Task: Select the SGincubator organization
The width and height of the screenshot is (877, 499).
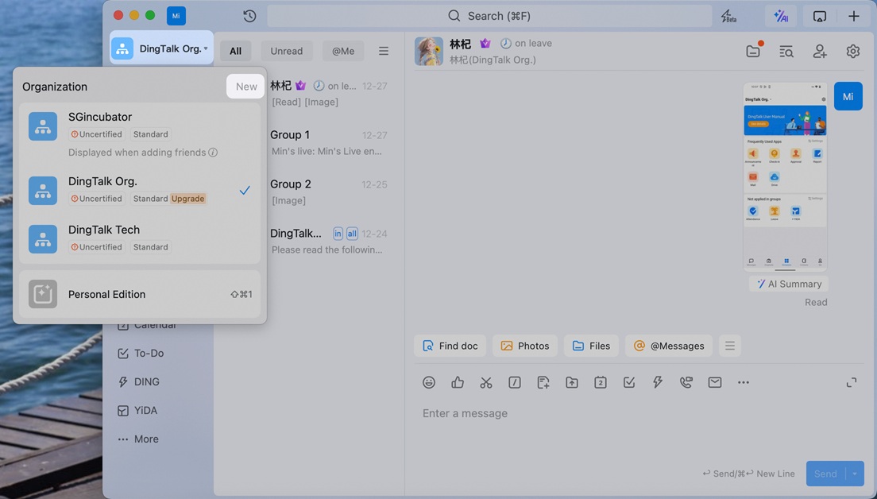Action: click(x=140, y=134)
